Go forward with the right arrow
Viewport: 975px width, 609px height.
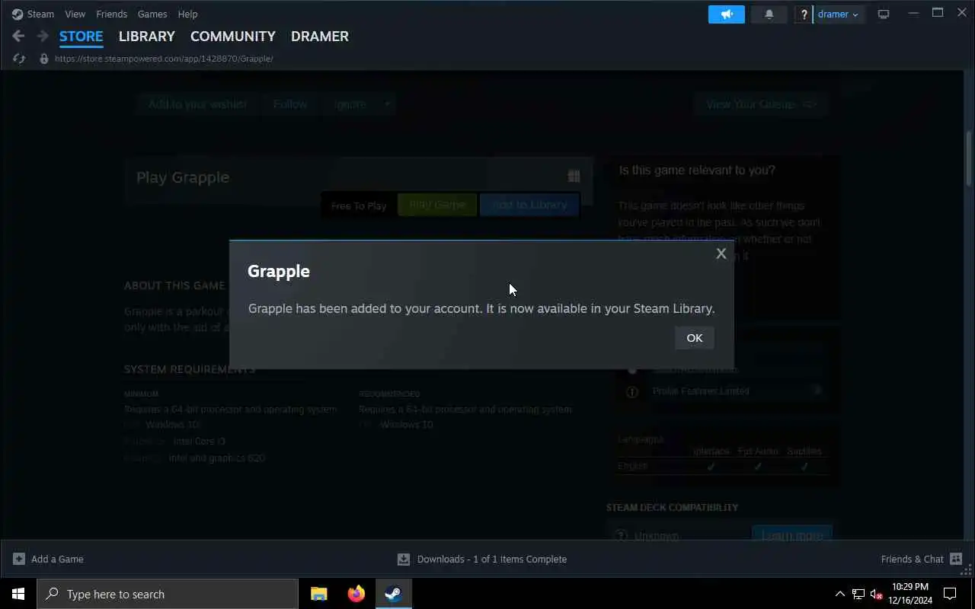click(x=43, y=36)
